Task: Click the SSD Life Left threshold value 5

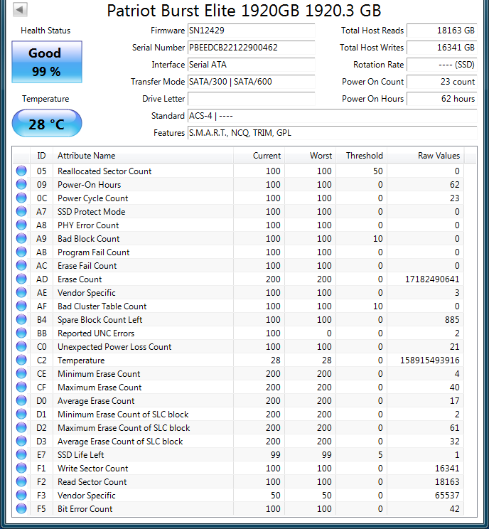Action: click(x=380, y=455)
